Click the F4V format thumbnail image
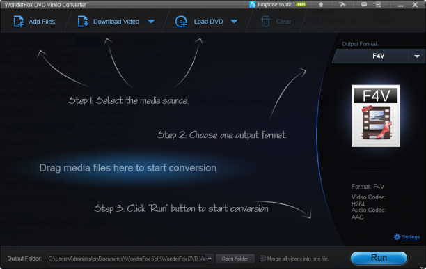The height and width of the screenshot is (269, 426). click(375, 116)
